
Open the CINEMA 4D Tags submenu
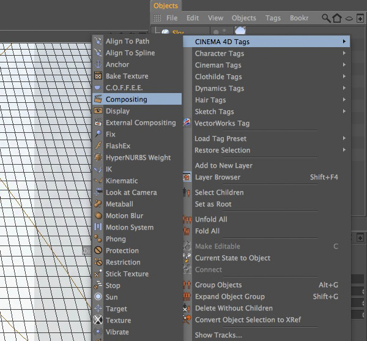click(x=266, y=42)
